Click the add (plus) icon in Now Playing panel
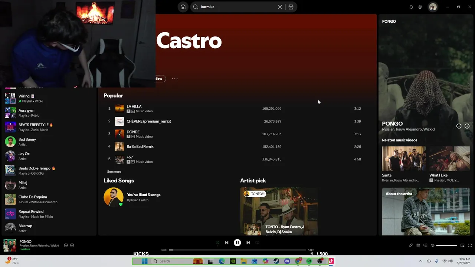Viewport: 475px width, 267px height. click(x=467, y=126)
